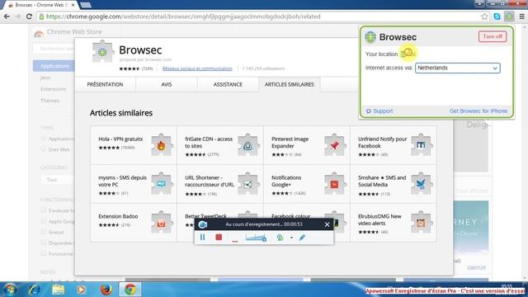Switch to the AVIS tab
The height and width of the screenshot is (297, 528).
click(167, 84)
